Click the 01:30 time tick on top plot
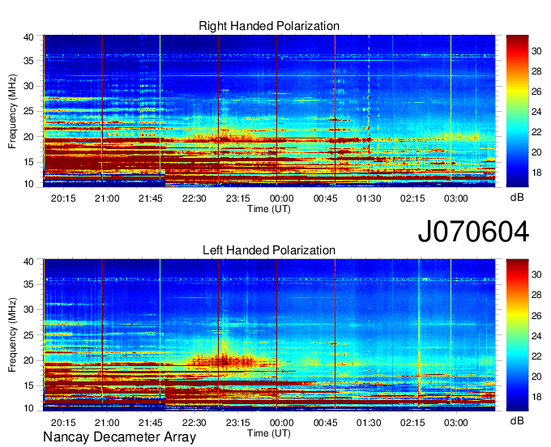This screenshot has width=551, height=447. point(369,198)
